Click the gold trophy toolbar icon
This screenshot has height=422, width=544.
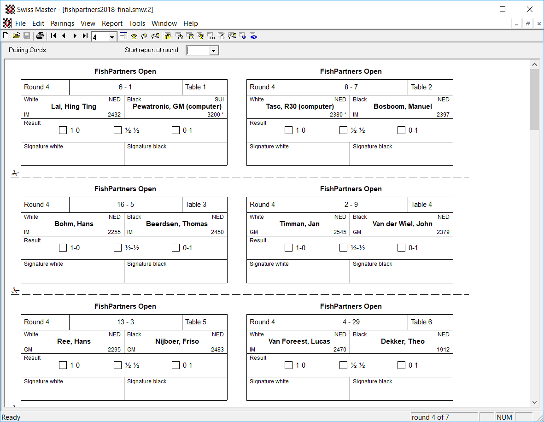point(134,36)
